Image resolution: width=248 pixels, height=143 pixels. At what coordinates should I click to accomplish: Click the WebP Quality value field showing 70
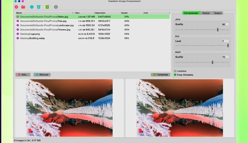click(225, 57)
